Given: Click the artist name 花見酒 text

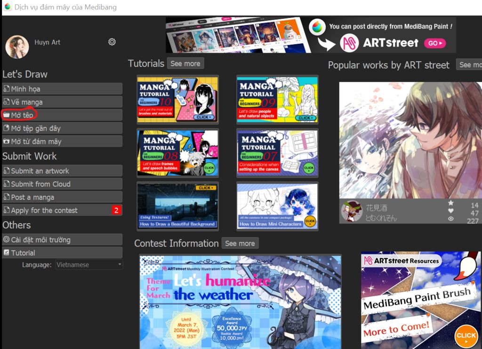Looking at the screenshot, I should [x=376, y=208].
